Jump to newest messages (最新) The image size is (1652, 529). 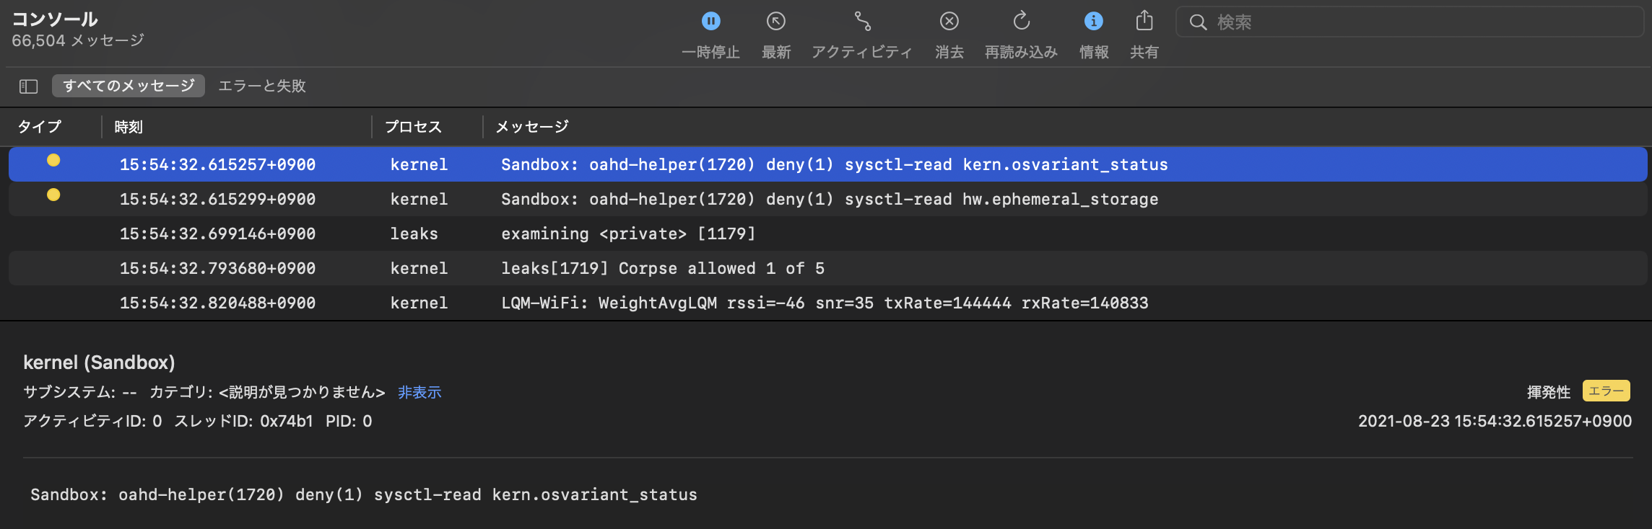(x=776, y=22)
